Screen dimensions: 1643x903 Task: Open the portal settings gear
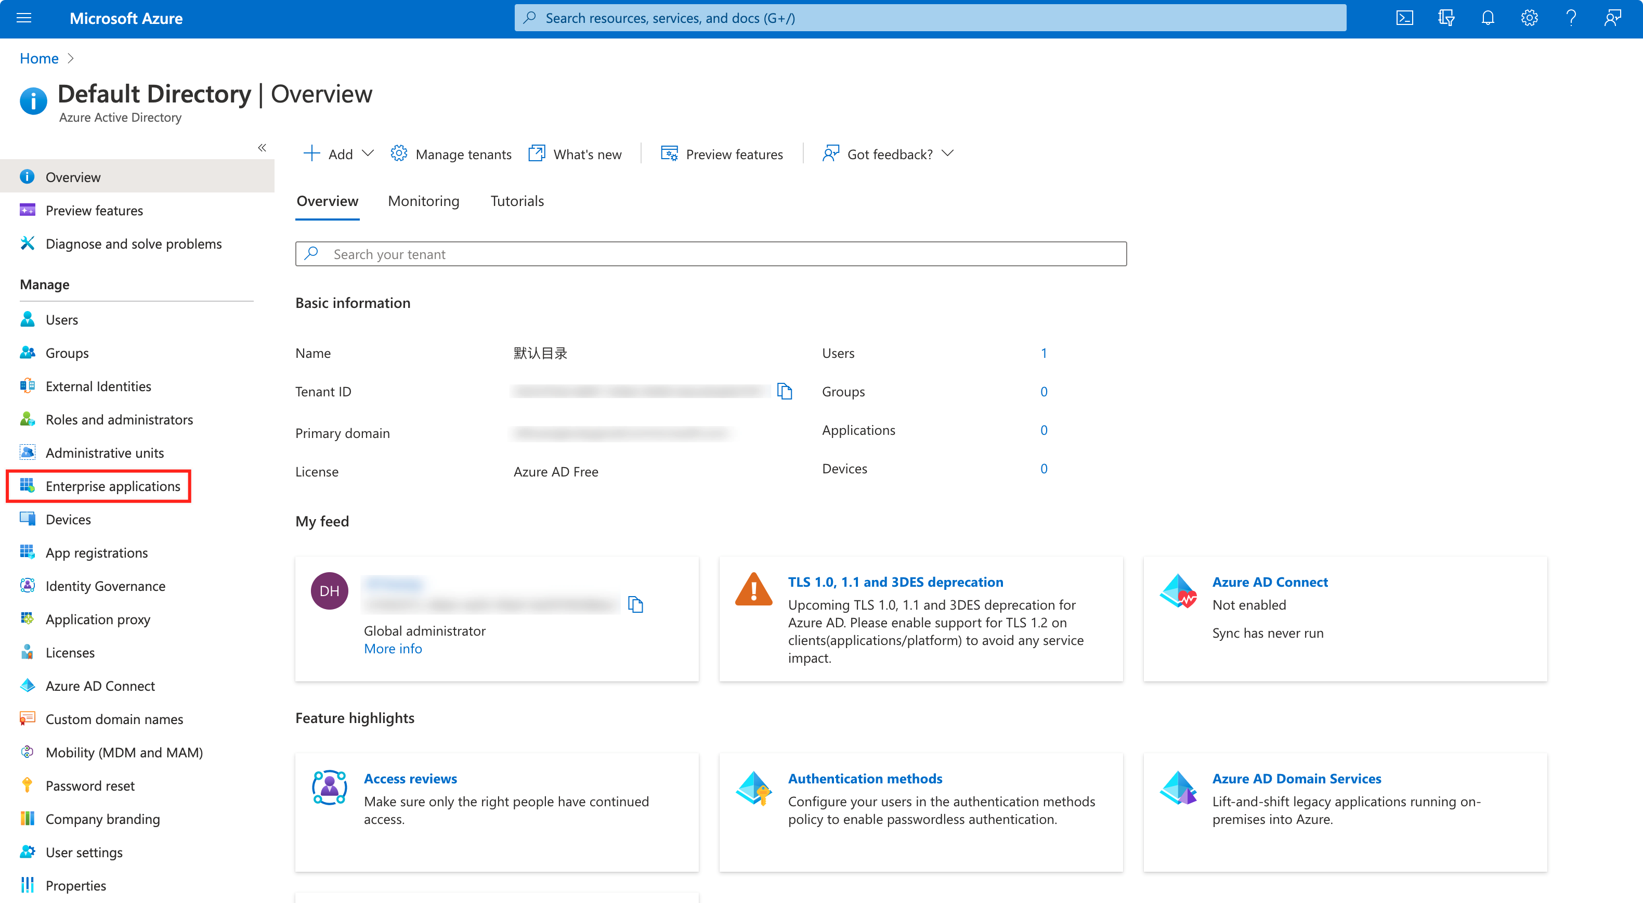(x=1529, y=18)
